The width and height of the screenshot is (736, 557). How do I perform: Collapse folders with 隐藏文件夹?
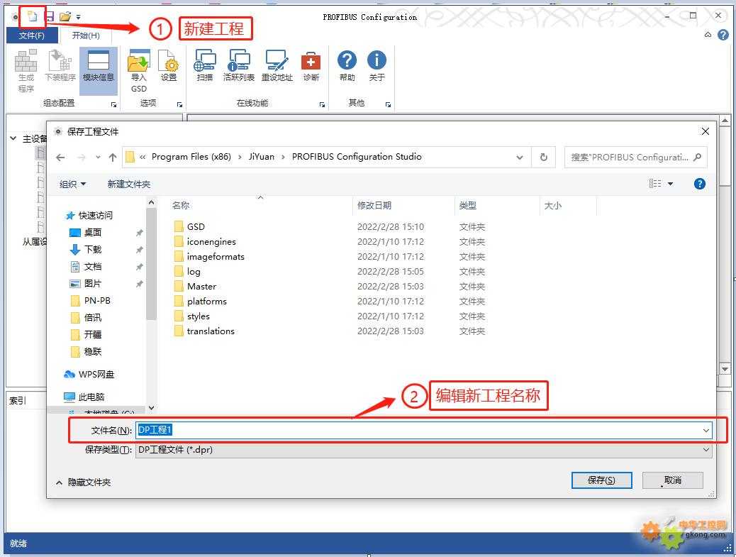tap(83, 482)
